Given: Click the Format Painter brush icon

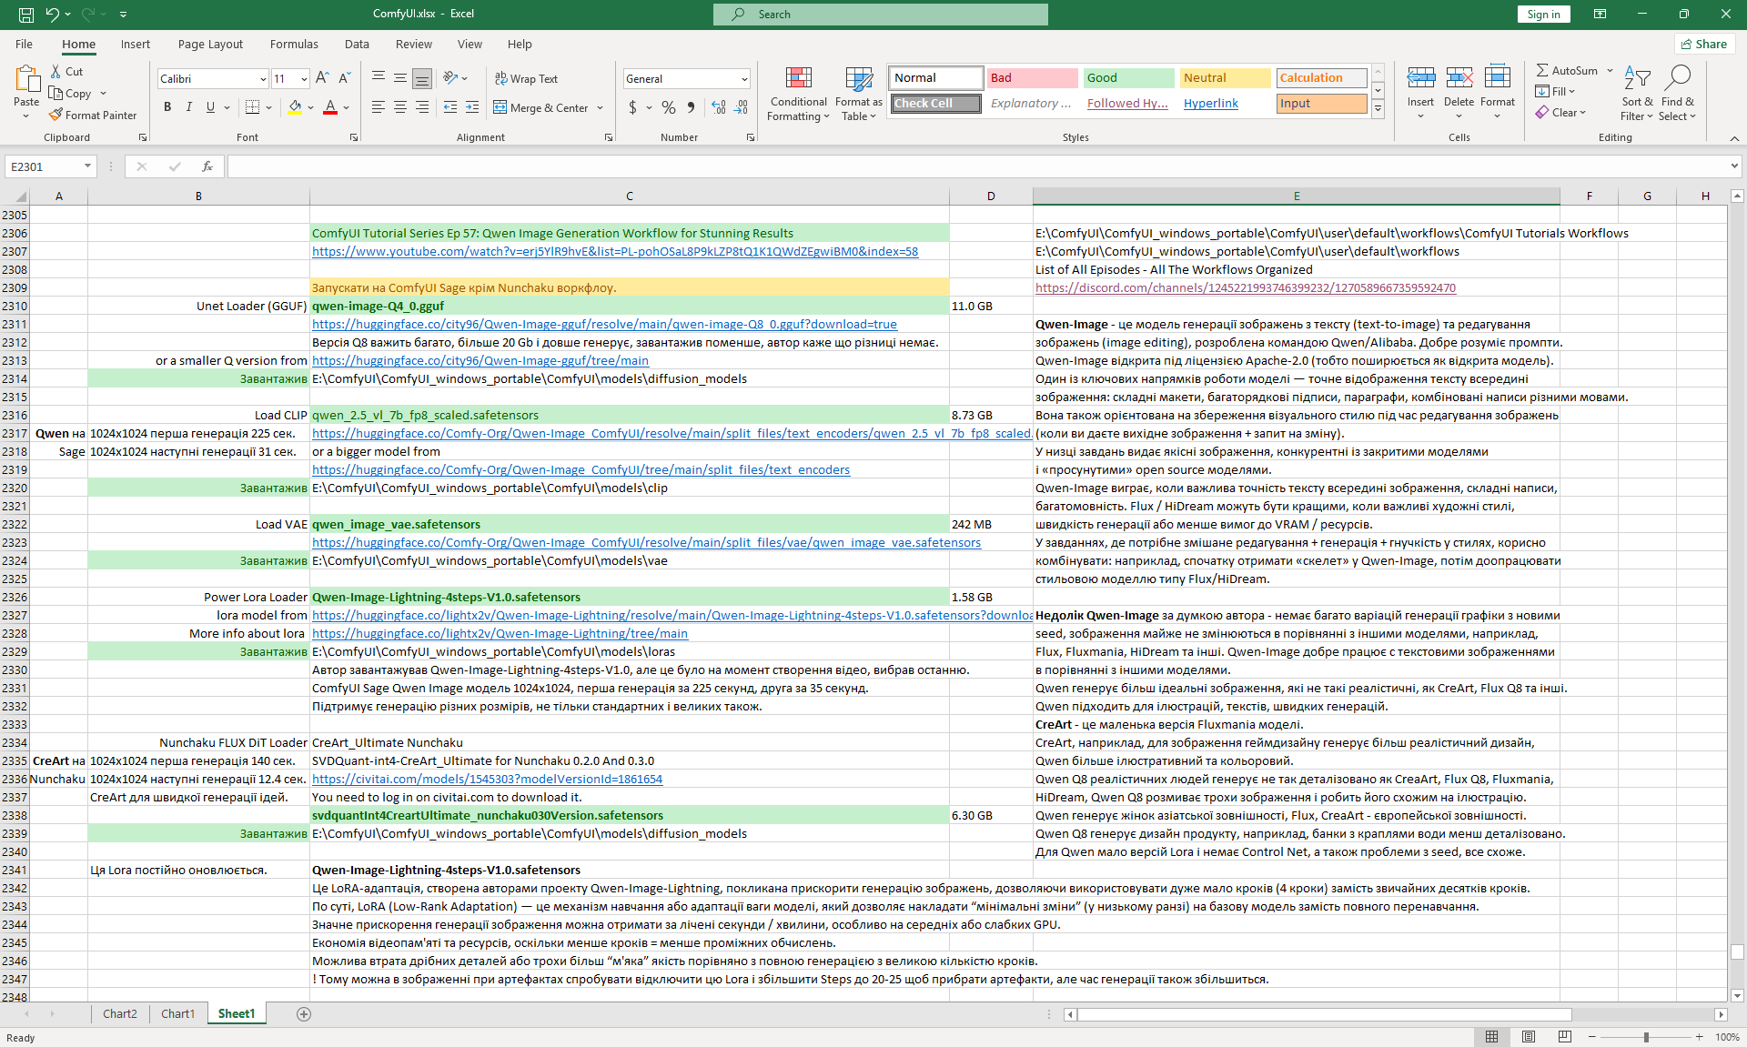Looking at the screenshot, I should click(x=56, y=116).
